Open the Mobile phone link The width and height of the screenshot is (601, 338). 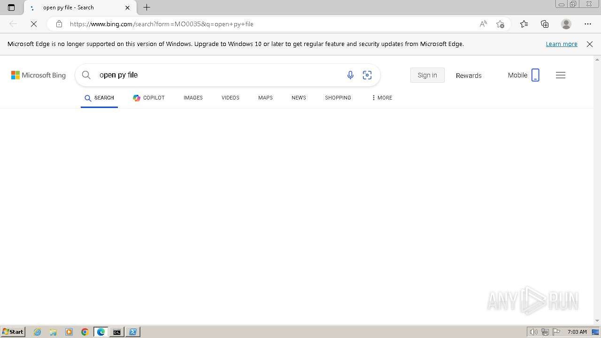(524, 75)
